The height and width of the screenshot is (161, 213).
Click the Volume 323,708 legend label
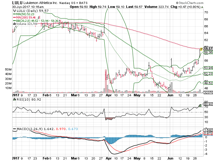pos(27,24)
